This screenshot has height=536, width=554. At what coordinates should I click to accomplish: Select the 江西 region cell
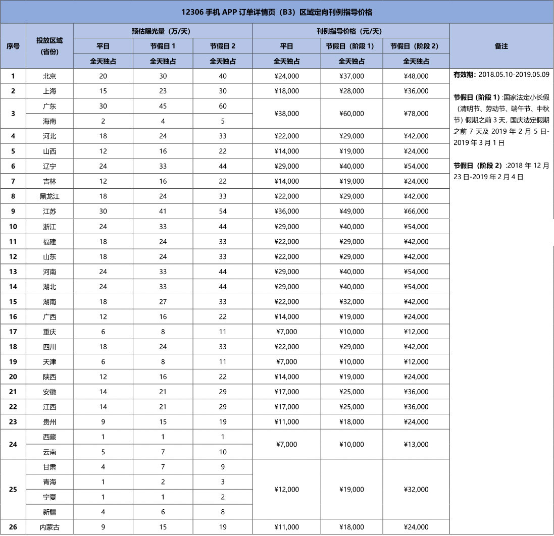point(49,407)
